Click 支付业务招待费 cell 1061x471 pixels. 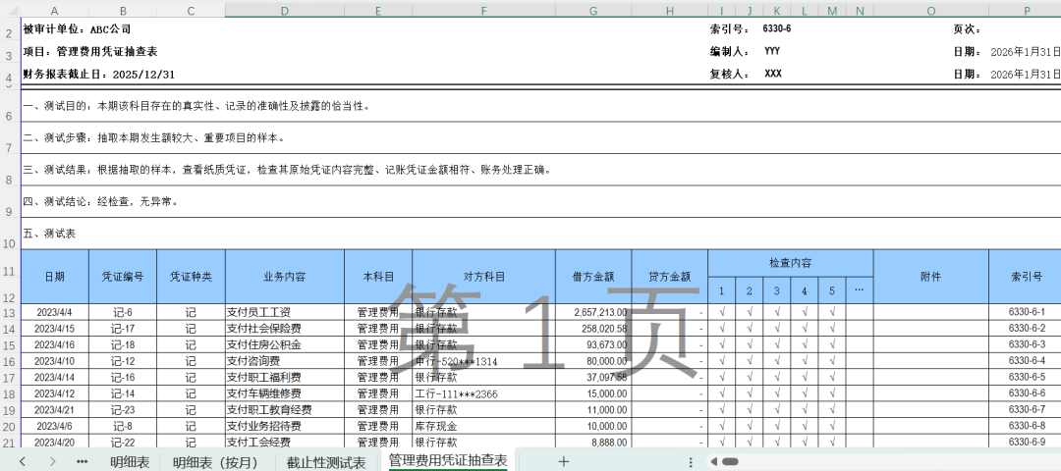tap(284, 427)
